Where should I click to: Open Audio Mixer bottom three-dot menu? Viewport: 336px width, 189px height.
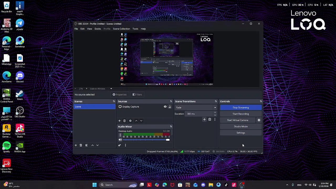coord(125,145)
